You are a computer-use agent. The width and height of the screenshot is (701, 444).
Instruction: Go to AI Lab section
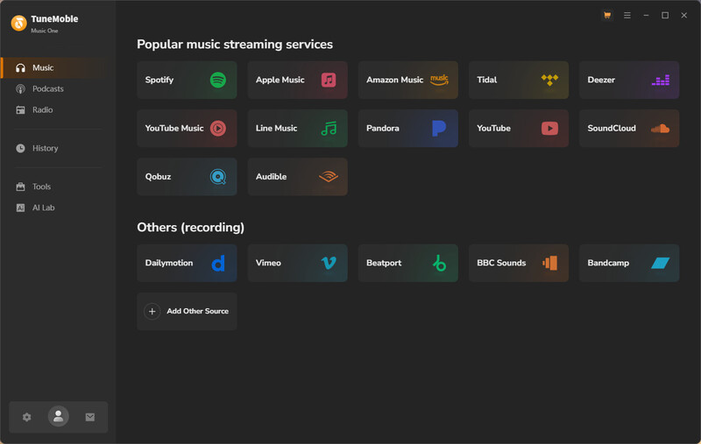tap(44, 208)
